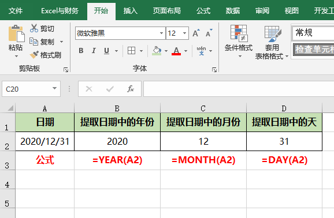Open underline style dropdown arrow
The width and height of the screenshot is (334, 218).
tap(116, 51)
